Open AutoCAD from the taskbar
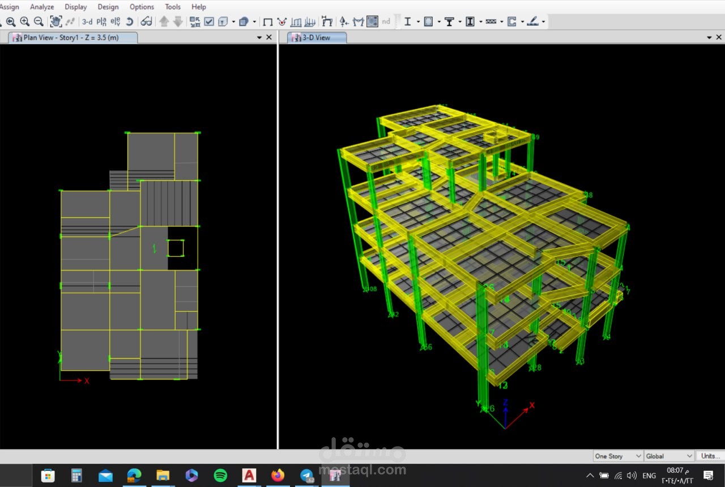The image size is (725, 487). (249, 475)
